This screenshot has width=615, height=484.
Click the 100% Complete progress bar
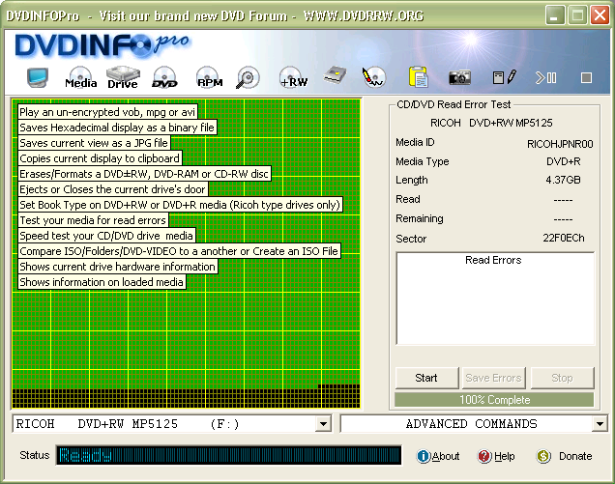coord(494,400)
